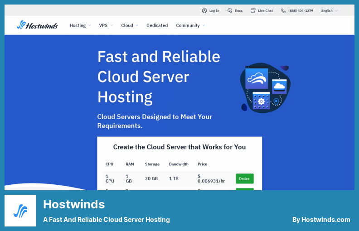Click the phone icon beside support number
Screen dimensions: 359x231
click(283, 10)
